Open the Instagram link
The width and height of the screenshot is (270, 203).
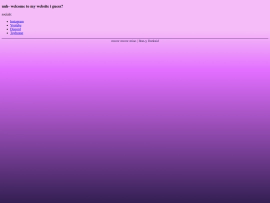click(17, 22)
